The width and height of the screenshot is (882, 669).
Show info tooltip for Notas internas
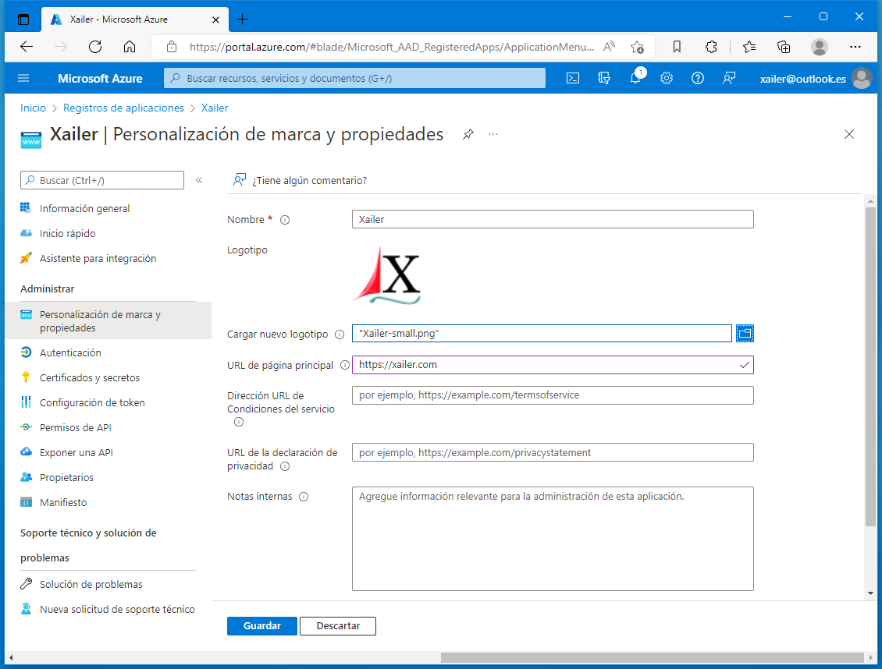pos(304,497)
